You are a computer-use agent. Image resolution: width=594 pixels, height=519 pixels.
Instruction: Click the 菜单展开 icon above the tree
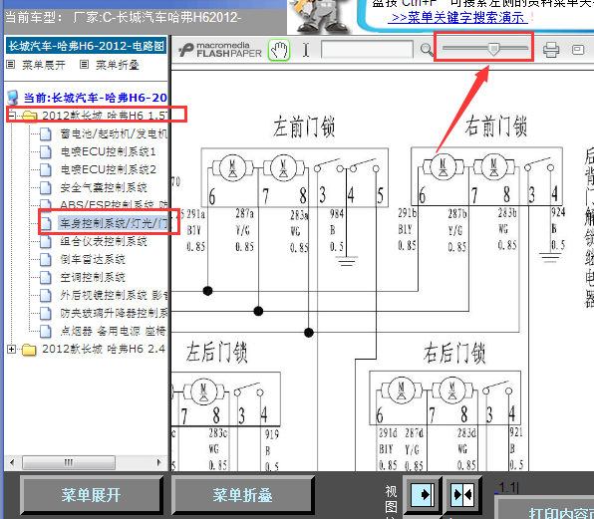[11, 65]
